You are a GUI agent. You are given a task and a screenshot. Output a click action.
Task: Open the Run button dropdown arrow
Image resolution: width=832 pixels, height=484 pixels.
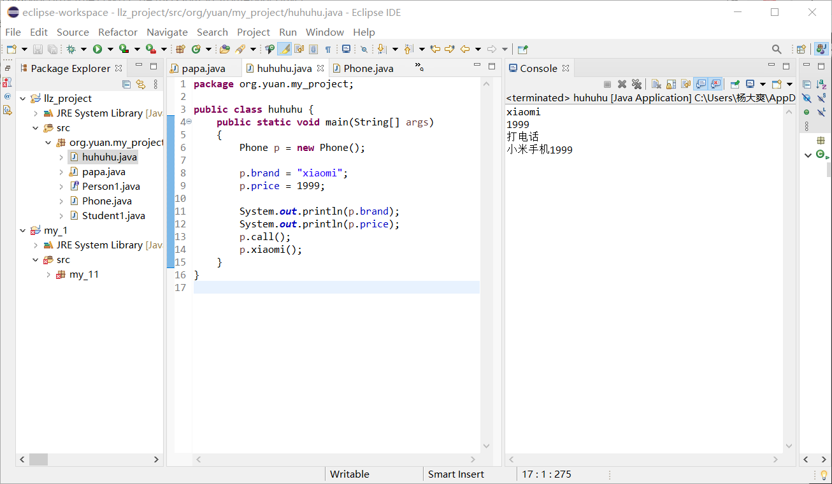tap(110, 49)
